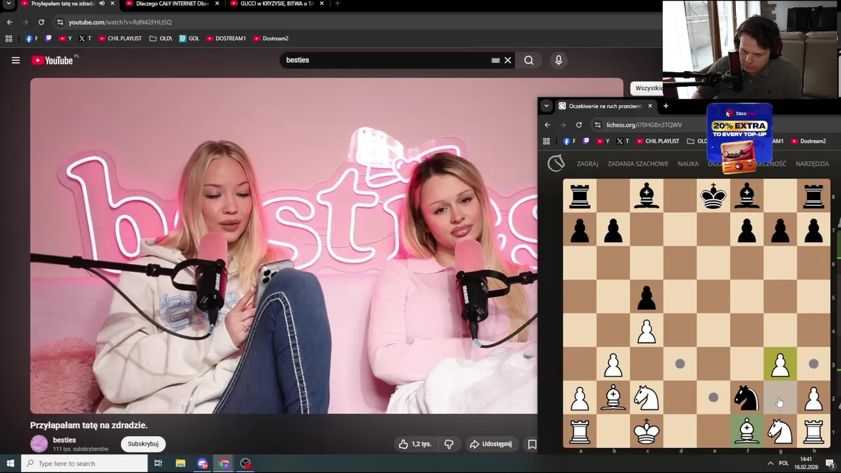Open the YouTube hamburger guide menu
The image size is (841, 473).
[15, 60]
